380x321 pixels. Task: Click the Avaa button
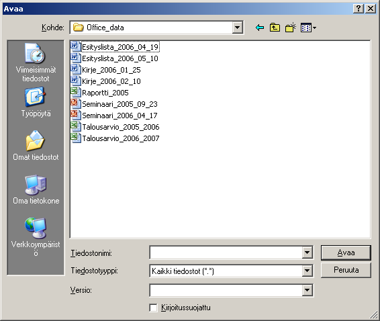coord(346,253)
